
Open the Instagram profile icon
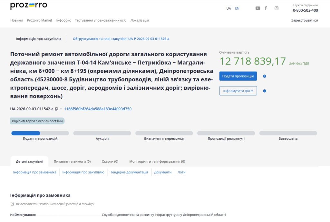click(x=277, y=8)
